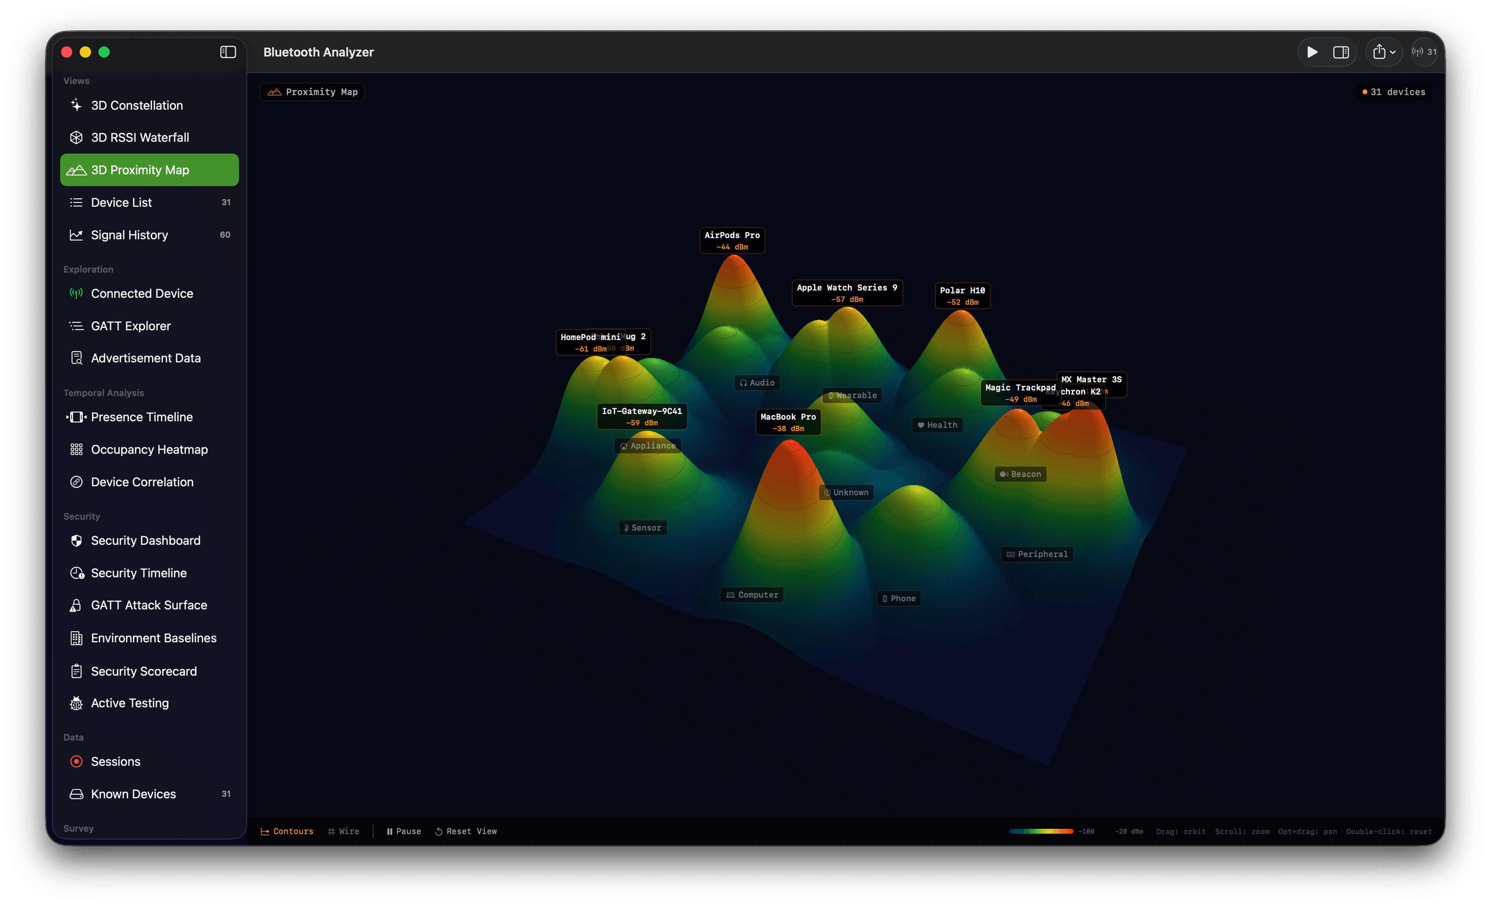Open the 3D RSSI Waterfall view
The height and width of the screenshot is (906, 1491).
pos(149,137)
